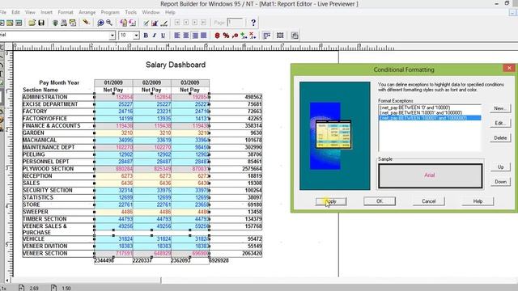The height and width of the screenshot is (291, 518).
Task: Align text left
Action: [x=177, y=36]
